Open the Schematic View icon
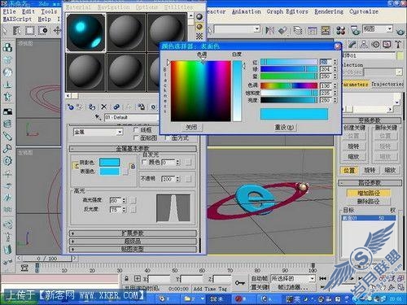 (326, 30)
